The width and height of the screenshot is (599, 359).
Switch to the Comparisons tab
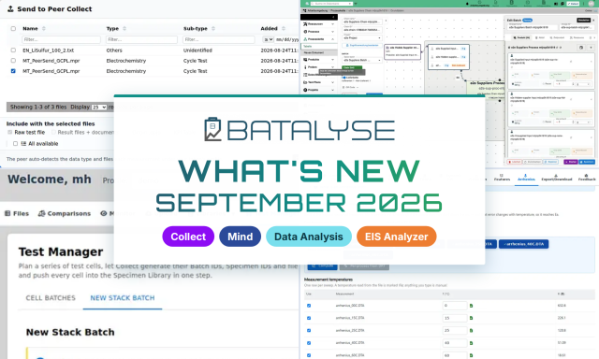point(65,213)
